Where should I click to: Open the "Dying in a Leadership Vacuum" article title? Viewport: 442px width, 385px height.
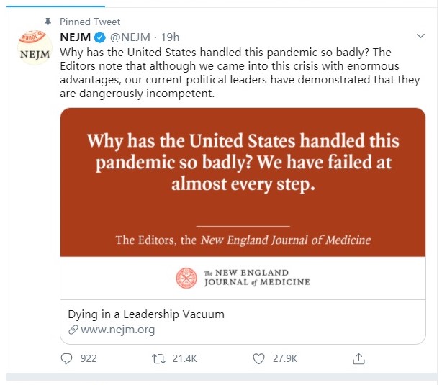coord(146,314)
